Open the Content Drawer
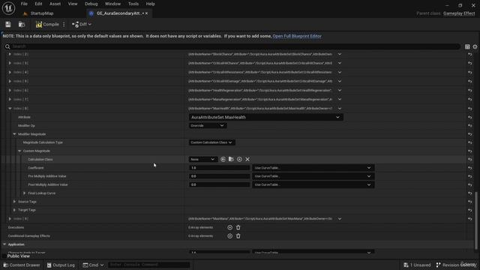Screen dimensions: 480x270 pyautogui.click(x=22, y=265)
